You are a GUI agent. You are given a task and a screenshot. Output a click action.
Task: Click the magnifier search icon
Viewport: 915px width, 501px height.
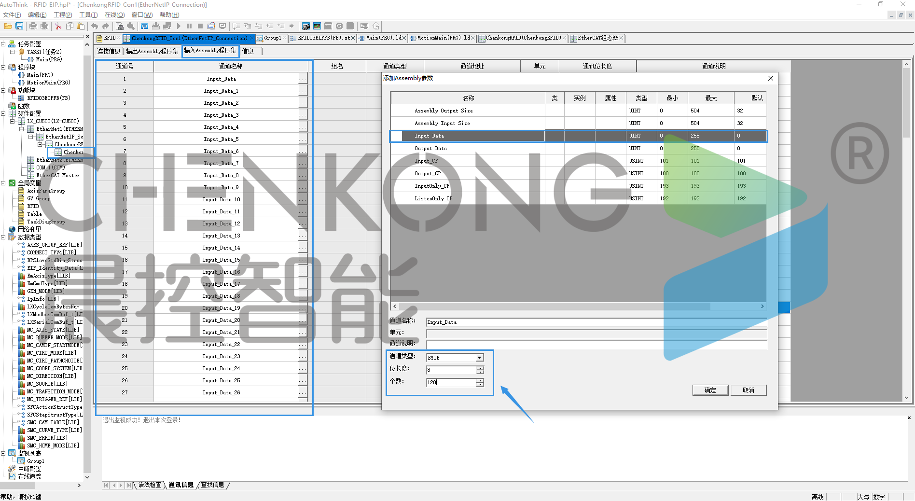point(131,26)
